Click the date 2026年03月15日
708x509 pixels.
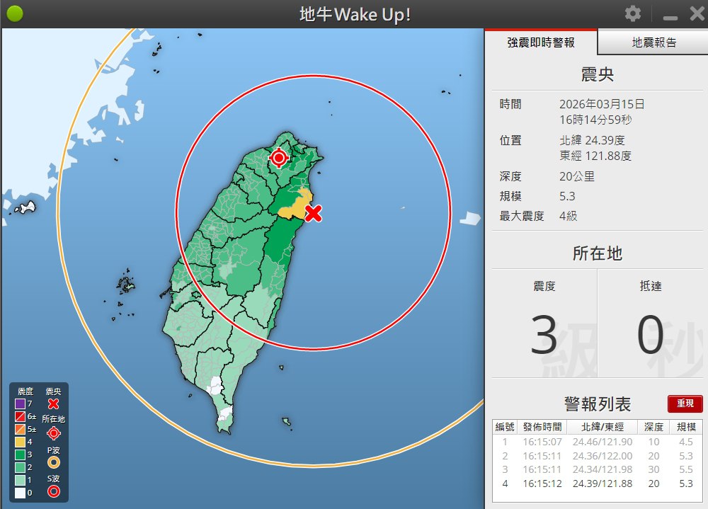[x=602, y=104]
